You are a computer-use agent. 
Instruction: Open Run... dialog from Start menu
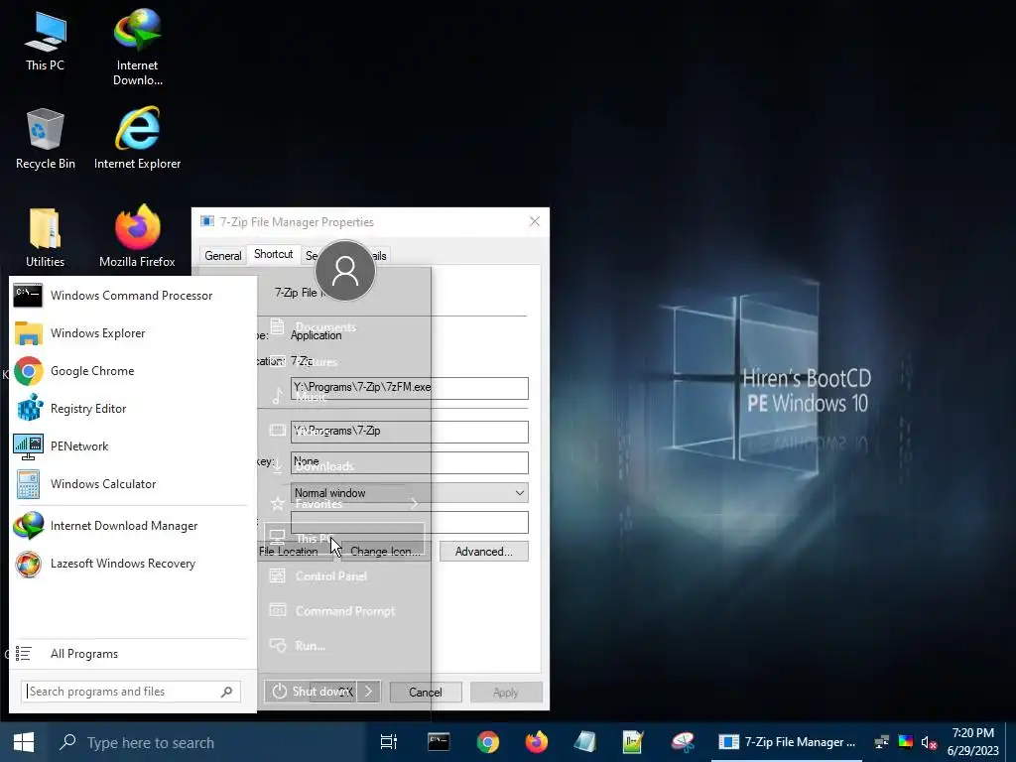[x=344, y=646]
